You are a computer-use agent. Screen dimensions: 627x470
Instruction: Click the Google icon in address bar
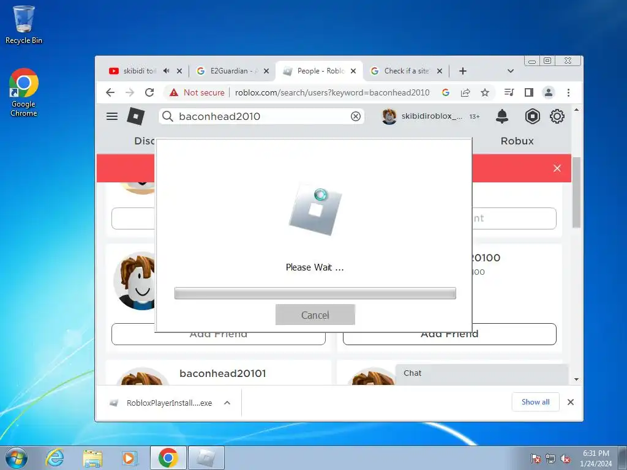click(x=446, y=93)
